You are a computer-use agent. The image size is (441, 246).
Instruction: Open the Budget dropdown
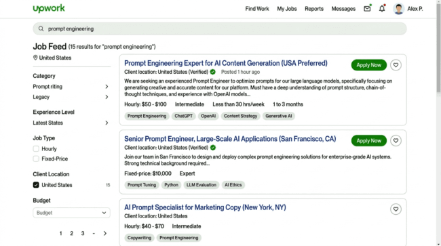click(x=71, y=213)
